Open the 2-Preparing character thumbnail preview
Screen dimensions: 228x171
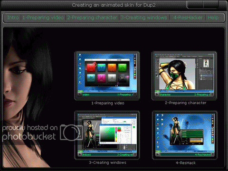point(184,76)
